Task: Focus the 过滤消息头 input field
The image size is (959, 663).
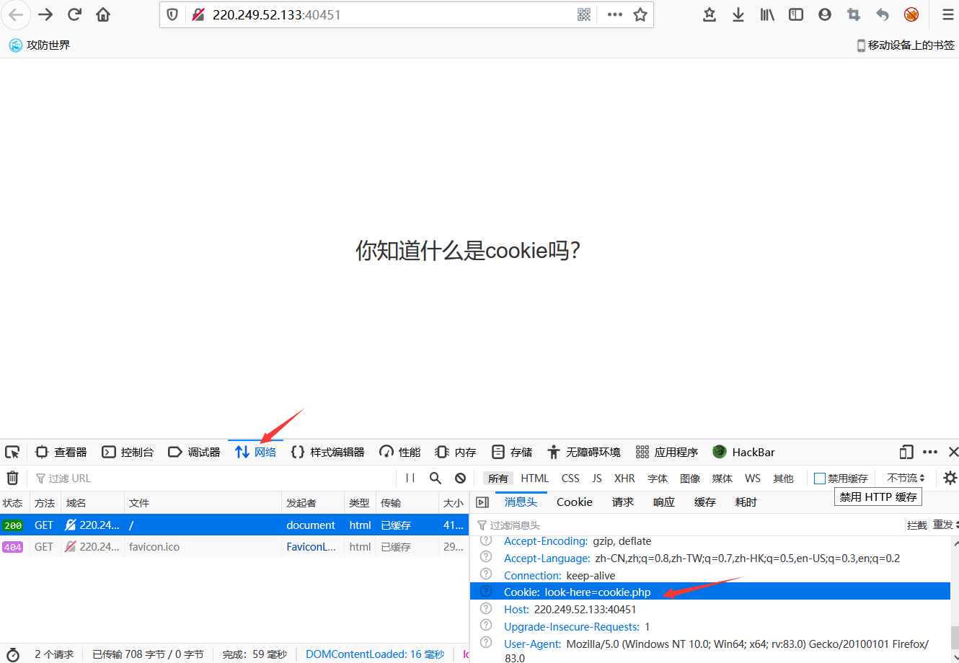Action: click(x=689, y=525)
